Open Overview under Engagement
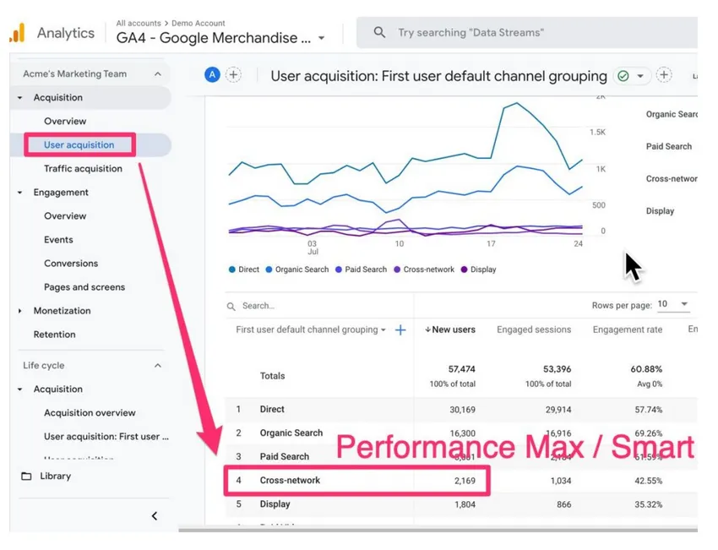 65,216
